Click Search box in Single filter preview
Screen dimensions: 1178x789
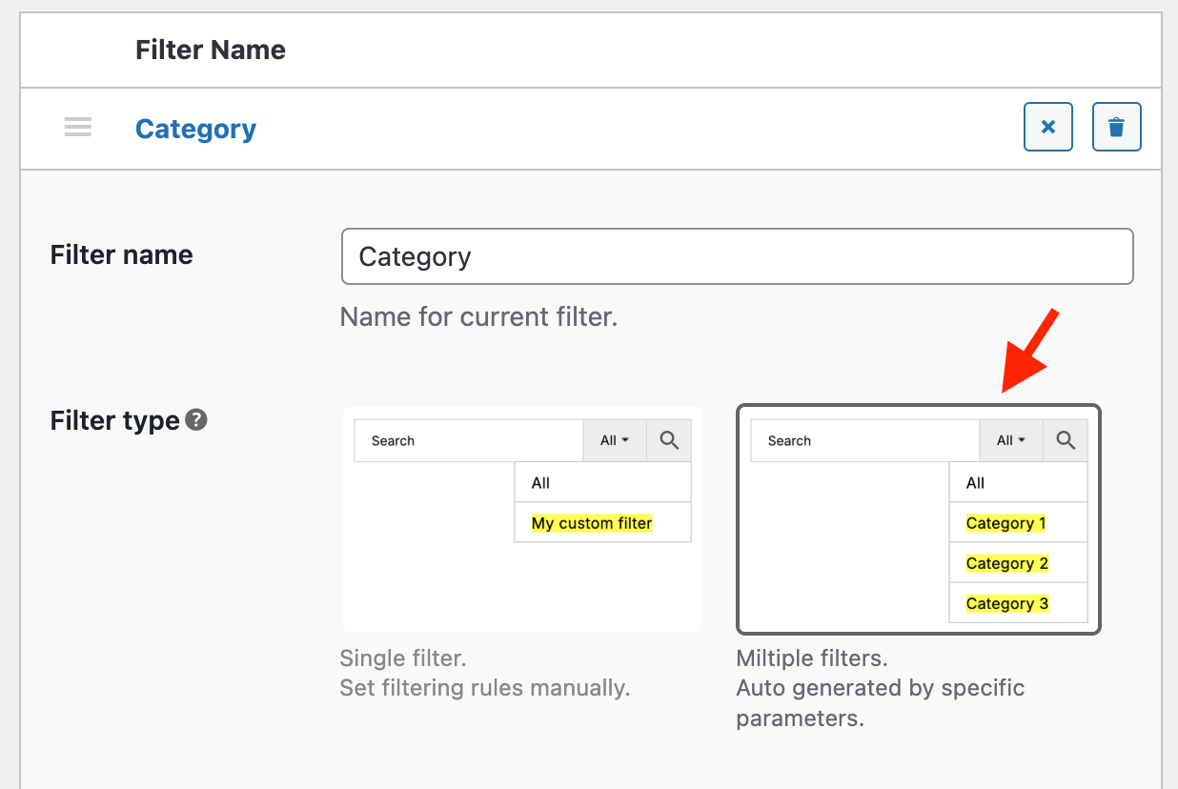[x=468, y=440]
